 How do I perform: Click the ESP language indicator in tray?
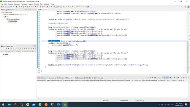click(172, 104)
